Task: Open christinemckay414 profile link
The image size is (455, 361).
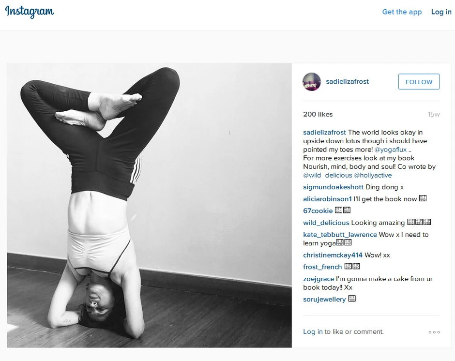Action: (x=333, y=256)
